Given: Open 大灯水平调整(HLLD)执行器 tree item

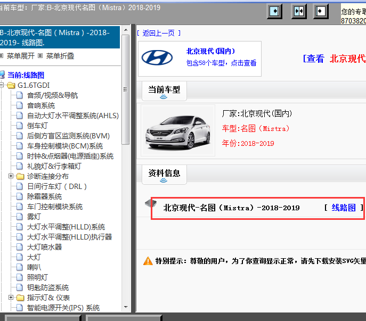Looking at the screenshot, I should [69, 237].
